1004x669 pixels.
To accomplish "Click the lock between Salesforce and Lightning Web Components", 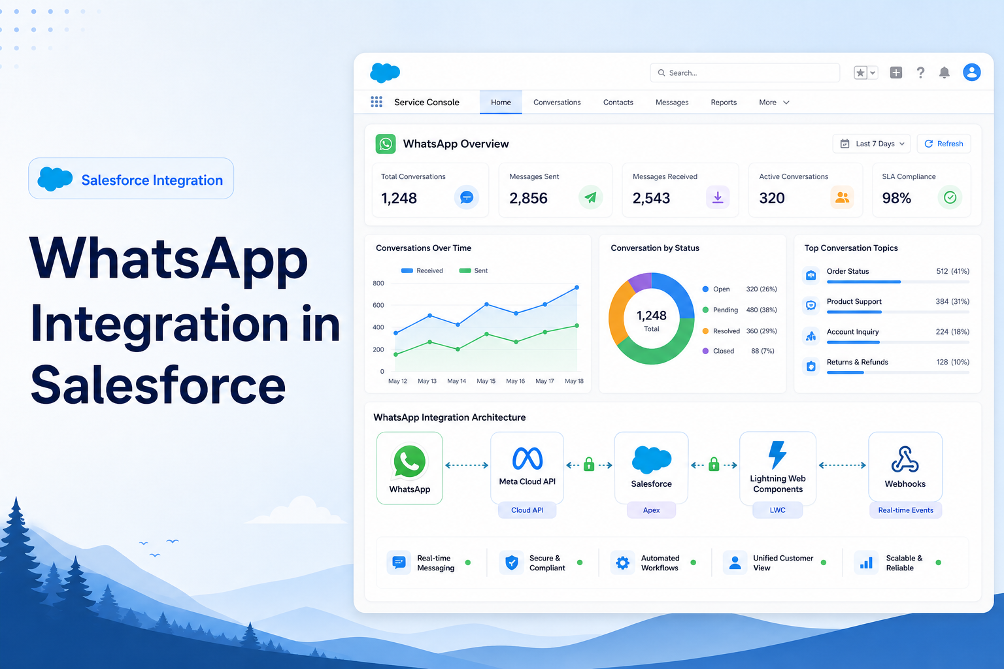I will pyautogui.click(x=714, y=465).
